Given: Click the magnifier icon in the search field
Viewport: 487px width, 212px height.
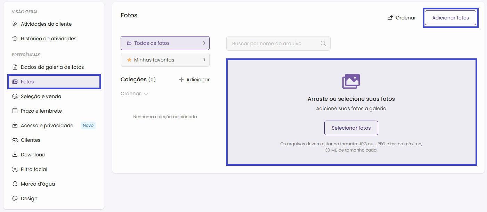Looking at the screenshot, I should [323, 44].
